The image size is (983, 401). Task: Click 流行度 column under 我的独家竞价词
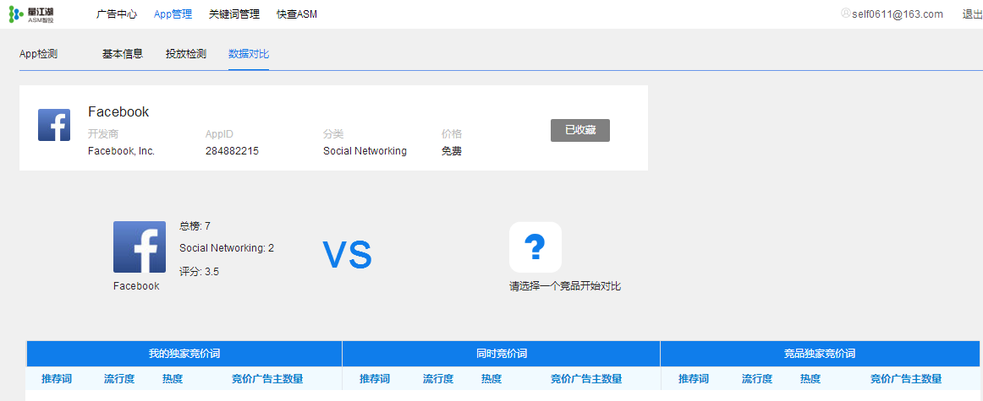[x=119, y=378]
